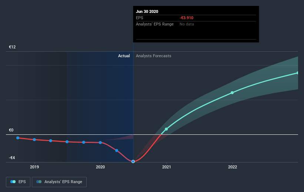Select the Jun 30 2020 EPS data point

pyautogui.click(x=133, y=161)
